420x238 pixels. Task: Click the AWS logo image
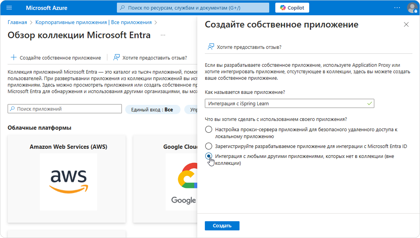(x=69, y=182)
